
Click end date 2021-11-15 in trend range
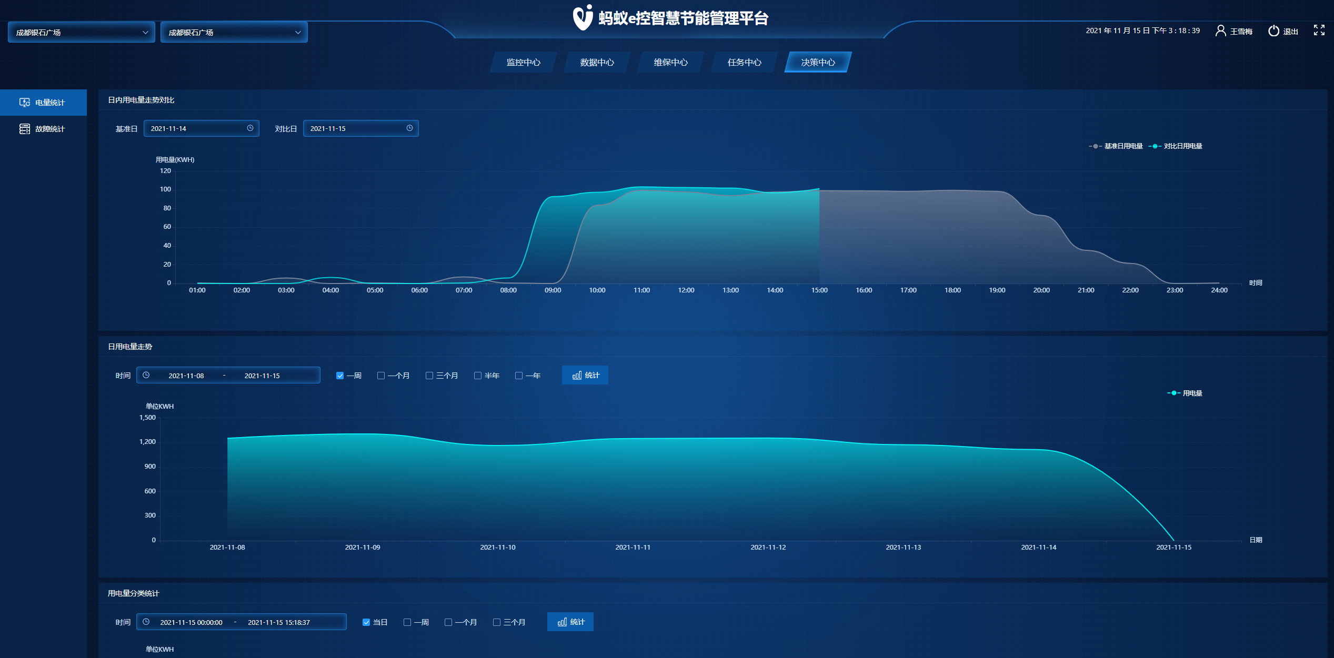[262, 376]
